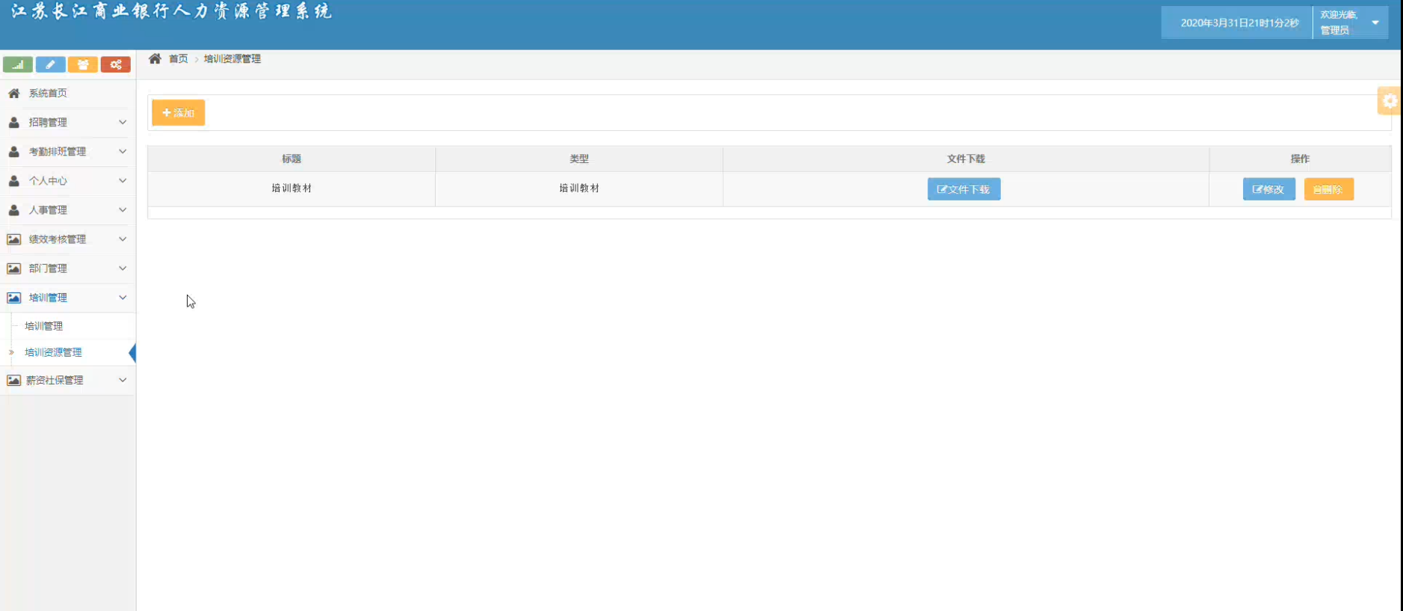
Task: Click the 类型 column header
Action: click(579, 159)
